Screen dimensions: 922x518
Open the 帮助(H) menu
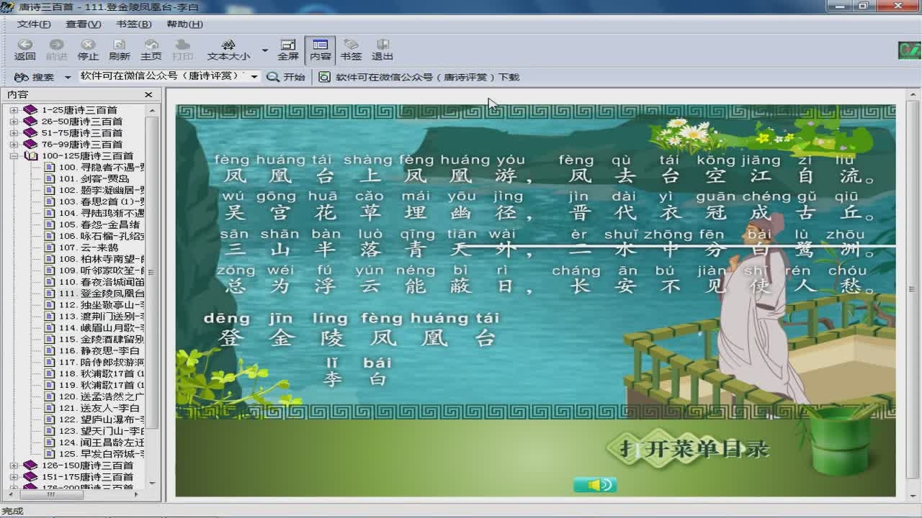(x=184, y=24)
